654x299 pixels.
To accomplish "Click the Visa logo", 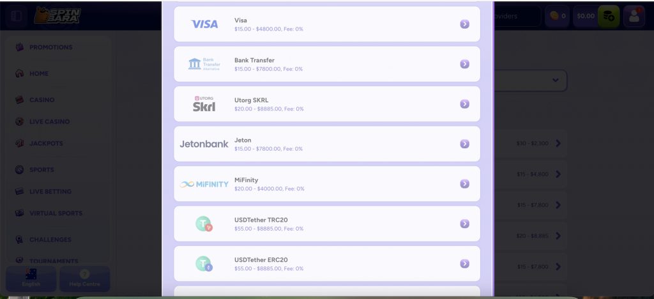I will [x=204, y=24].
